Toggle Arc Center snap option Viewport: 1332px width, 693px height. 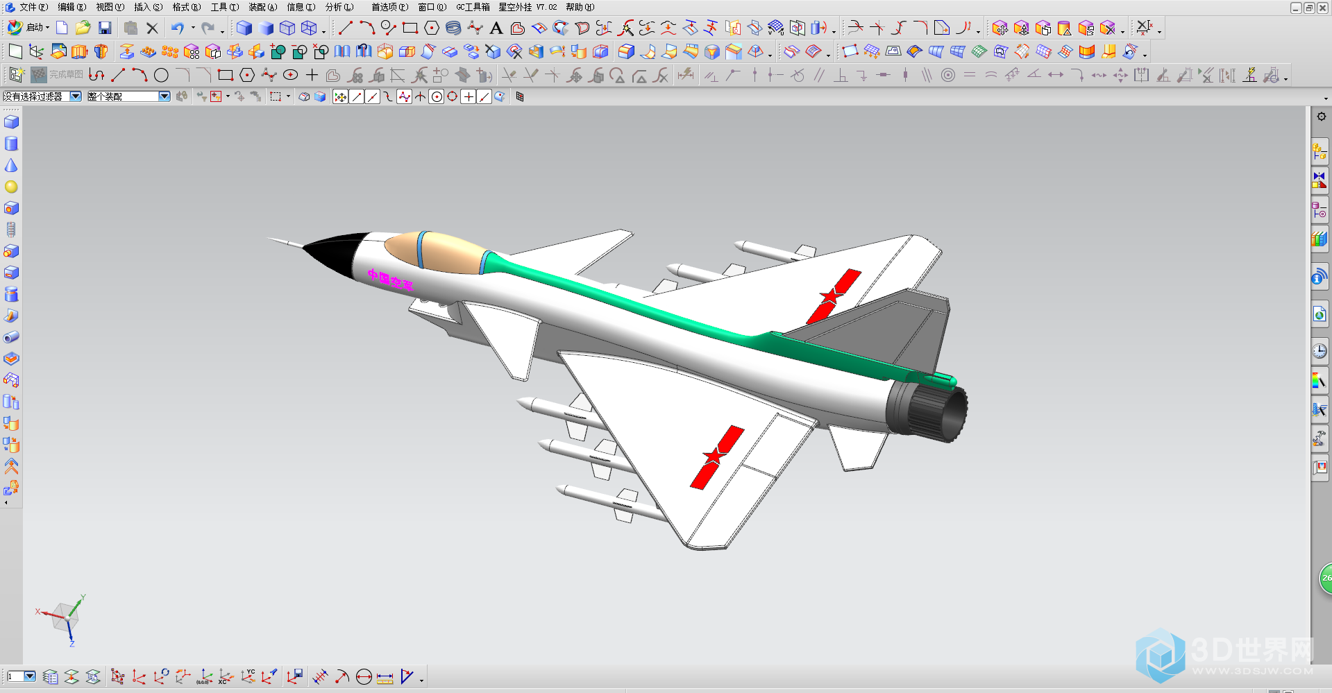[x=437, y=97]
